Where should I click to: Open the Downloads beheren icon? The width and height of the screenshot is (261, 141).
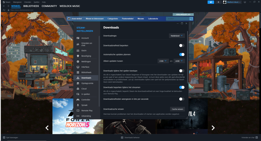[x=122, y=138]
